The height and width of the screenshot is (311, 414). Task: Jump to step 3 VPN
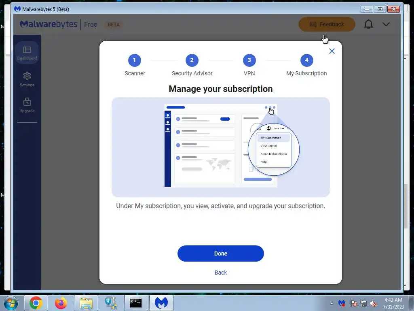pos(249,60)
